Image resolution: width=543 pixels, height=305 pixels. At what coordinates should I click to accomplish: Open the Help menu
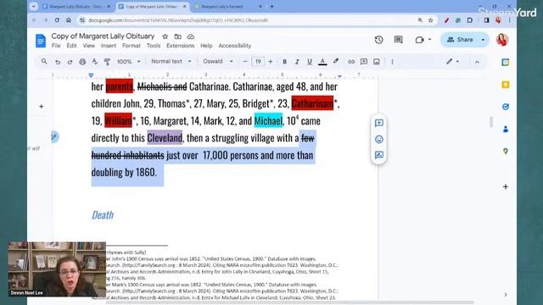(x=206, y=46)
